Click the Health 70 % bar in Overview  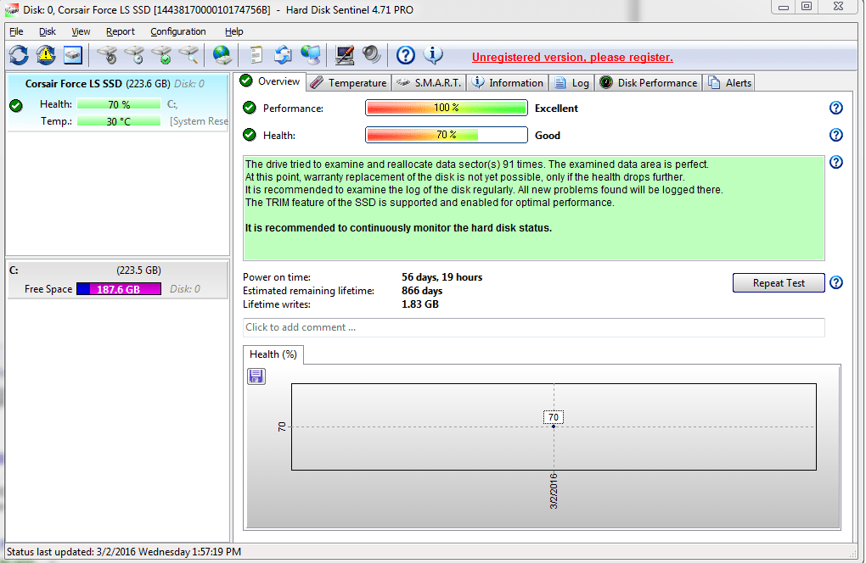click(x=447, y=135)
